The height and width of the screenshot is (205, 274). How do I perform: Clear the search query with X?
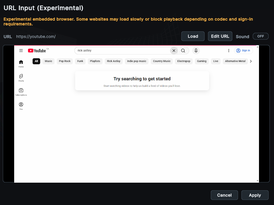pos(174,51)
